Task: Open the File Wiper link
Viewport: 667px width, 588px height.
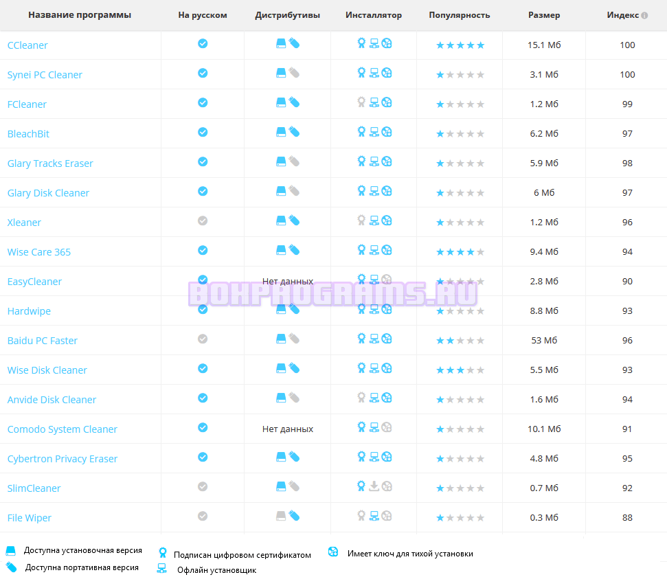Action: [30, 518]
